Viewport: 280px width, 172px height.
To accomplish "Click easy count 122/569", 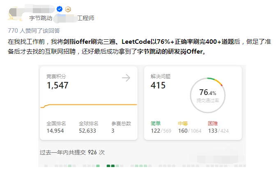I will (161, 131).
